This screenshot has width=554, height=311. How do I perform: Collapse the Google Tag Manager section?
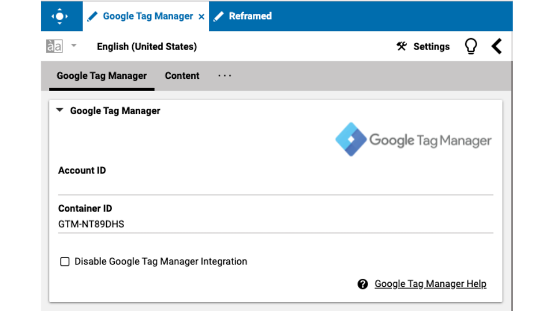click(x=59, y=111)
